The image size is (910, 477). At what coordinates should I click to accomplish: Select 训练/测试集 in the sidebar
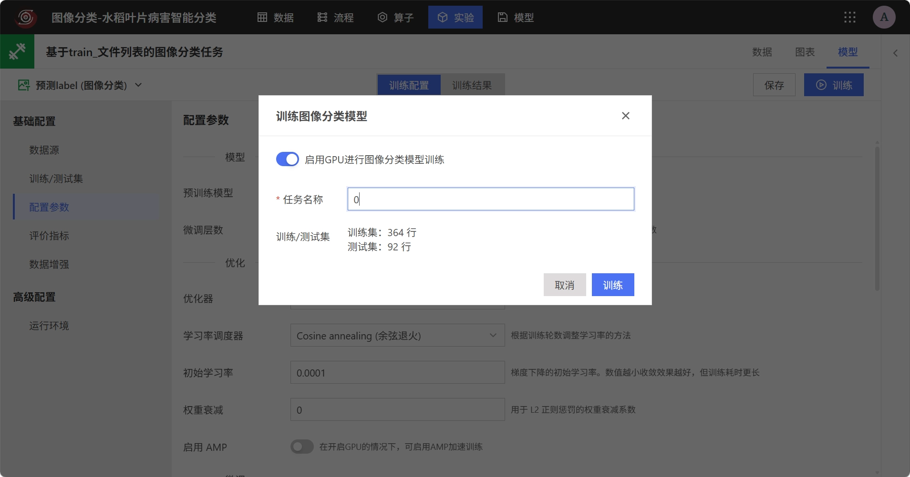pyautogui.click(x=56, y=179)
